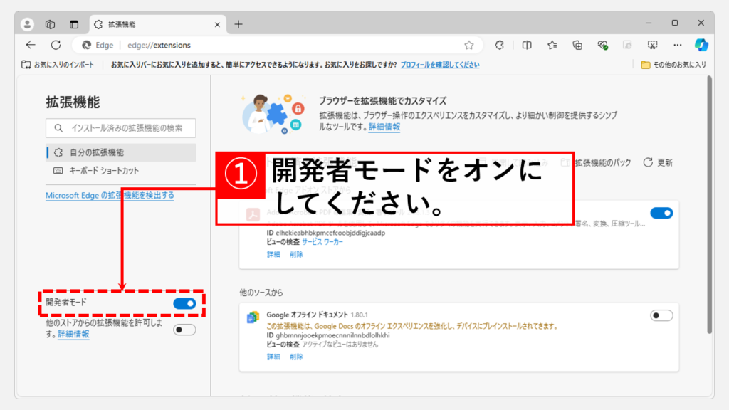The width and height of the screenshot is (729, 410).
Task: Open the その他のお気に入り folder
Action: point(673,65)
